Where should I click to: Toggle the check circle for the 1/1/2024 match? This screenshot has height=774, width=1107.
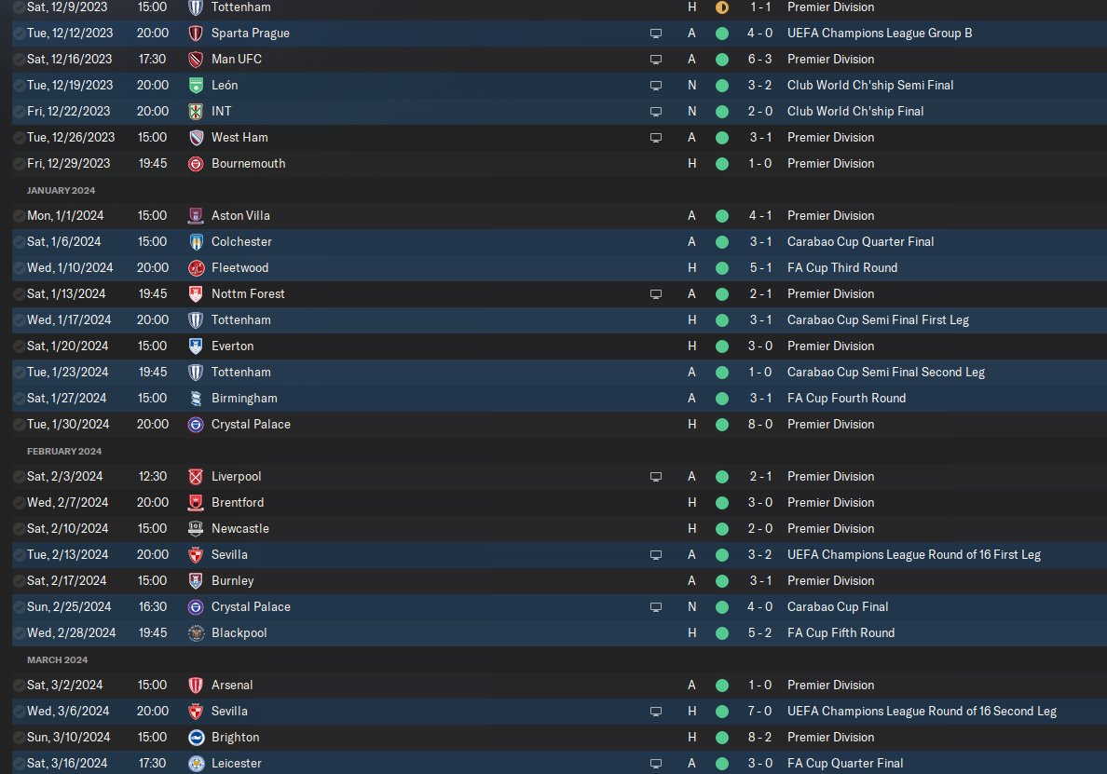pos(19,216)
